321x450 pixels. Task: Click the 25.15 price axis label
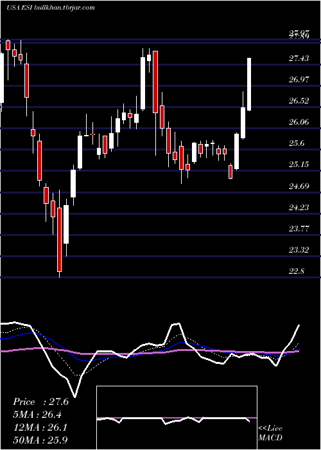click(299, 165)
